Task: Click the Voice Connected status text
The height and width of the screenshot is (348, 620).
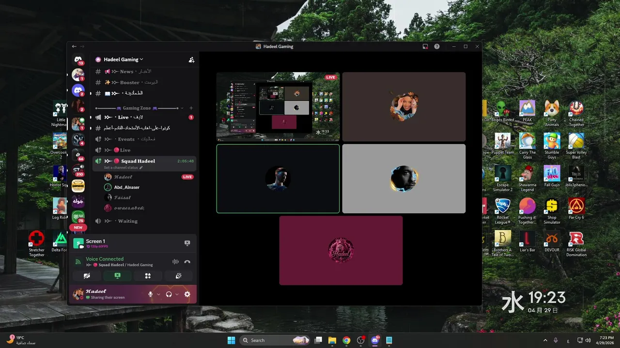Action: [105, 259]
